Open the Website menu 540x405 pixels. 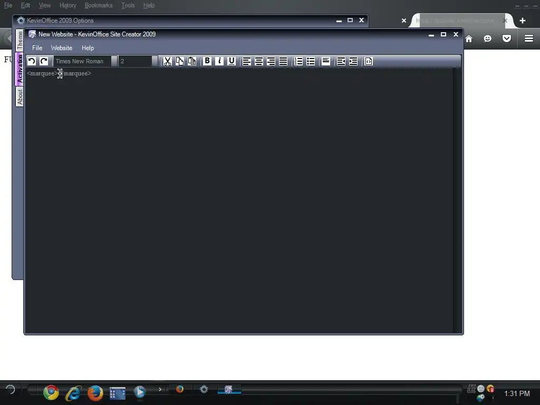[62, 48]
